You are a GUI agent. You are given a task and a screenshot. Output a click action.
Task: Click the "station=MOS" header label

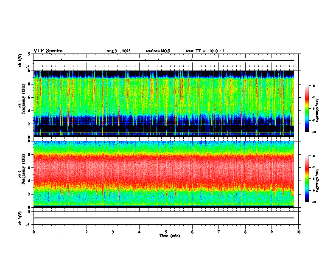pos(158,51)
